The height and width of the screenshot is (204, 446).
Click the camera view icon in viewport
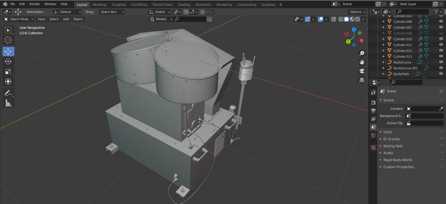tap(362, 71)
